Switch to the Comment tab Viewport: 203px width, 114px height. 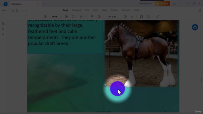77,10
